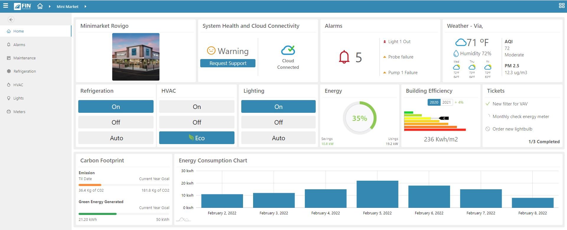Click the Minimarket Rovigo store photo

(136, 57)
